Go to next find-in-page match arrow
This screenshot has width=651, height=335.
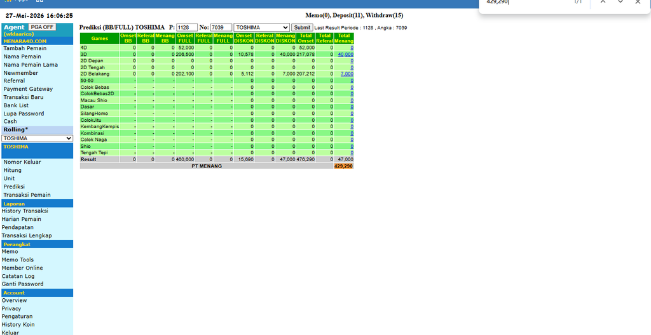(x=620, y=2)
